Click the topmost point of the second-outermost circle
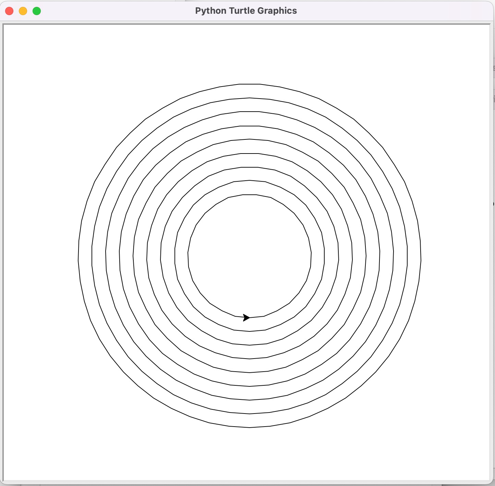495x486 pixels. 250,98
